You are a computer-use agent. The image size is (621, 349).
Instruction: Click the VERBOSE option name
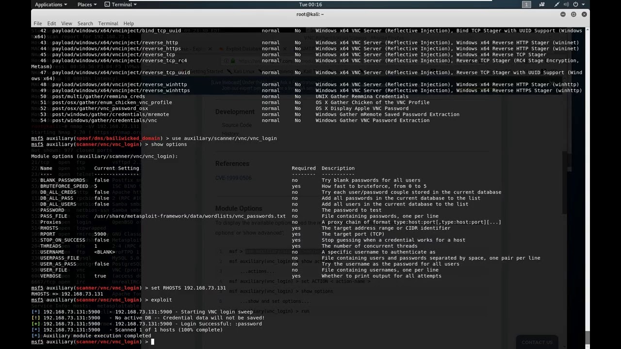51,276
